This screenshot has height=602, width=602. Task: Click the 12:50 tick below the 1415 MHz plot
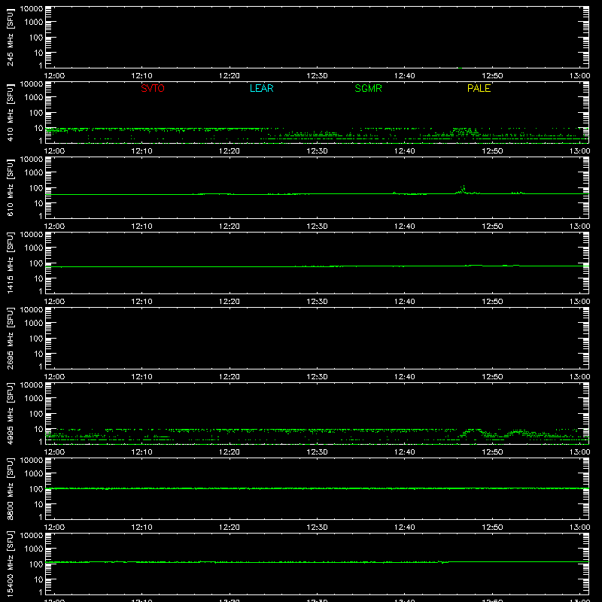492,302
